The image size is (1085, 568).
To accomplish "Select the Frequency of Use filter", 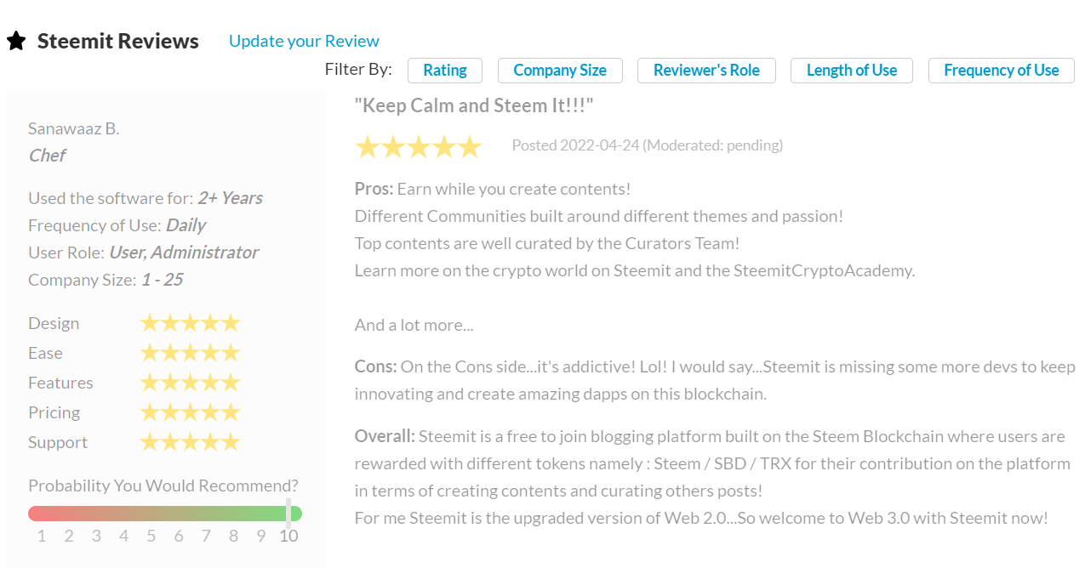I will point(1002,71).
